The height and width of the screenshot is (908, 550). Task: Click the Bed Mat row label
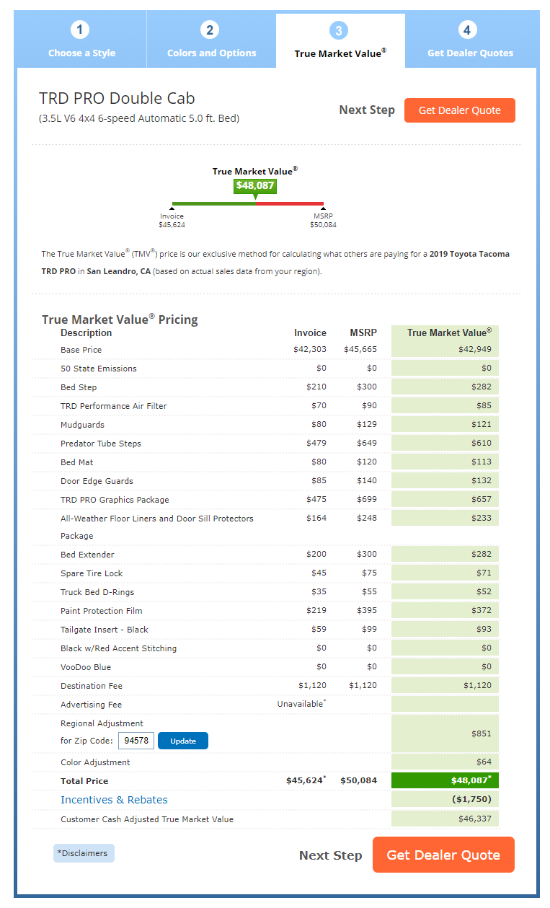(x=77, y=462)
